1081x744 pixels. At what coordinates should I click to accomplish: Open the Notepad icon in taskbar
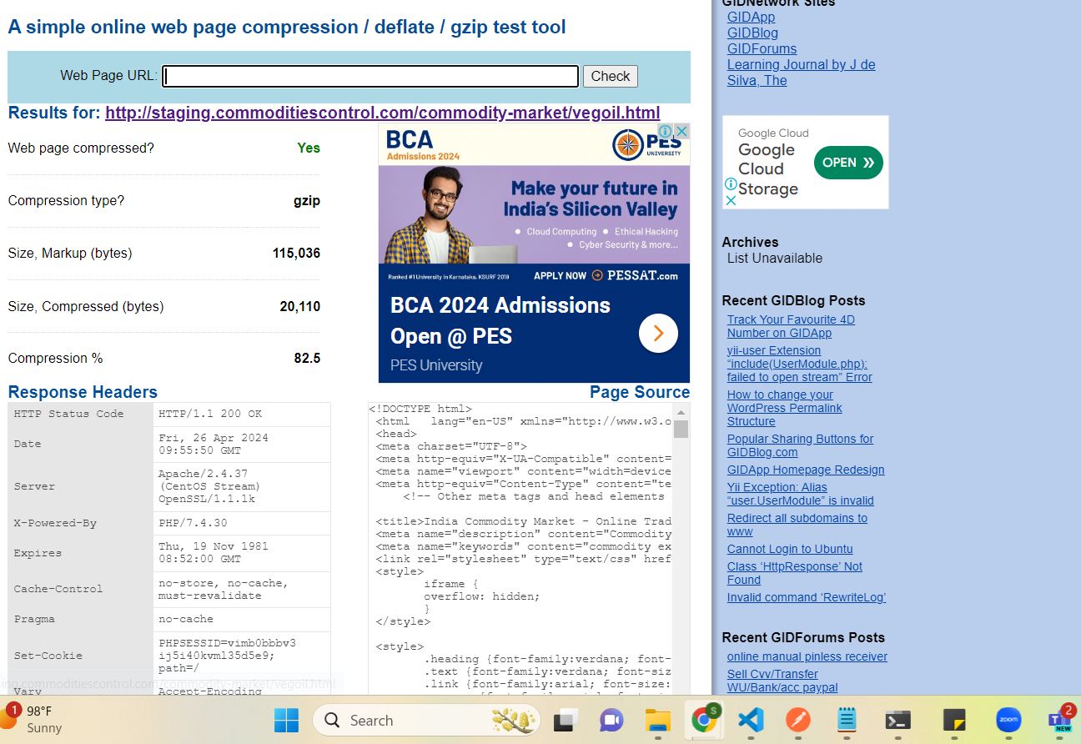847,720
